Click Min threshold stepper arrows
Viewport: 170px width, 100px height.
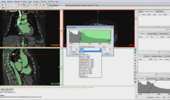(76, 49)
